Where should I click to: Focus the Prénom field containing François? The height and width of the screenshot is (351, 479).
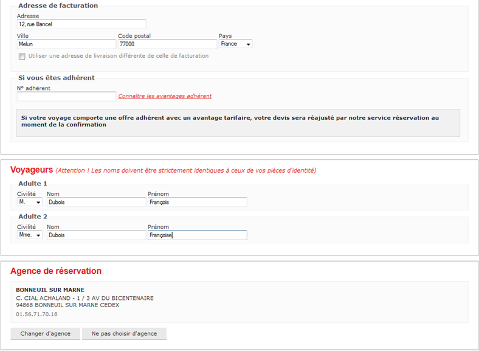click(197, 202)
